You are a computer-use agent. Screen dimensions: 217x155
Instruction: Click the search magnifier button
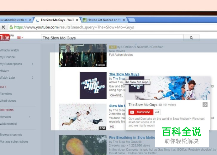(191, 38)
